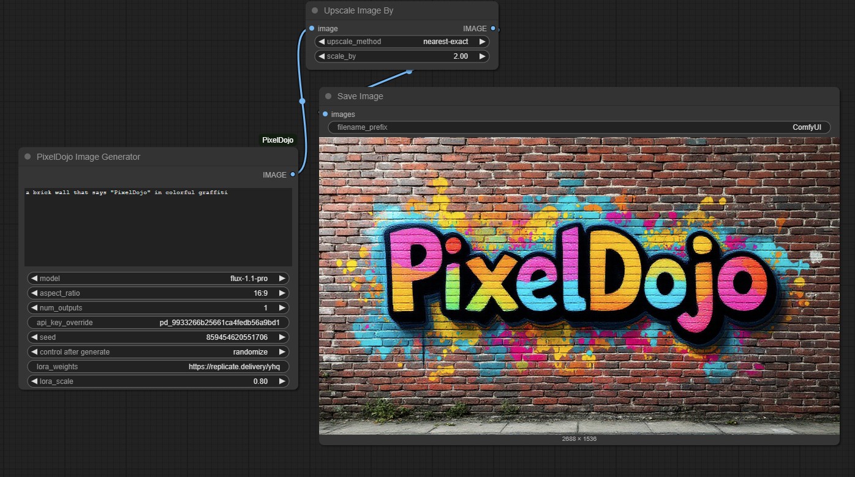Lower lora_scale using its left arrow
Viewport: 855px width, 477px height.
coord(34,381)
